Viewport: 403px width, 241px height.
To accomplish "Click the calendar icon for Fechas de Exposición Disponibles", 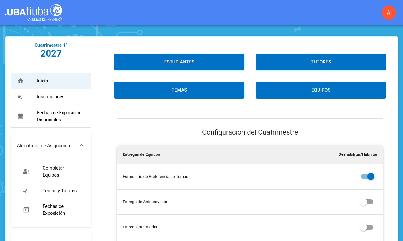I will [x=20, y=116].
